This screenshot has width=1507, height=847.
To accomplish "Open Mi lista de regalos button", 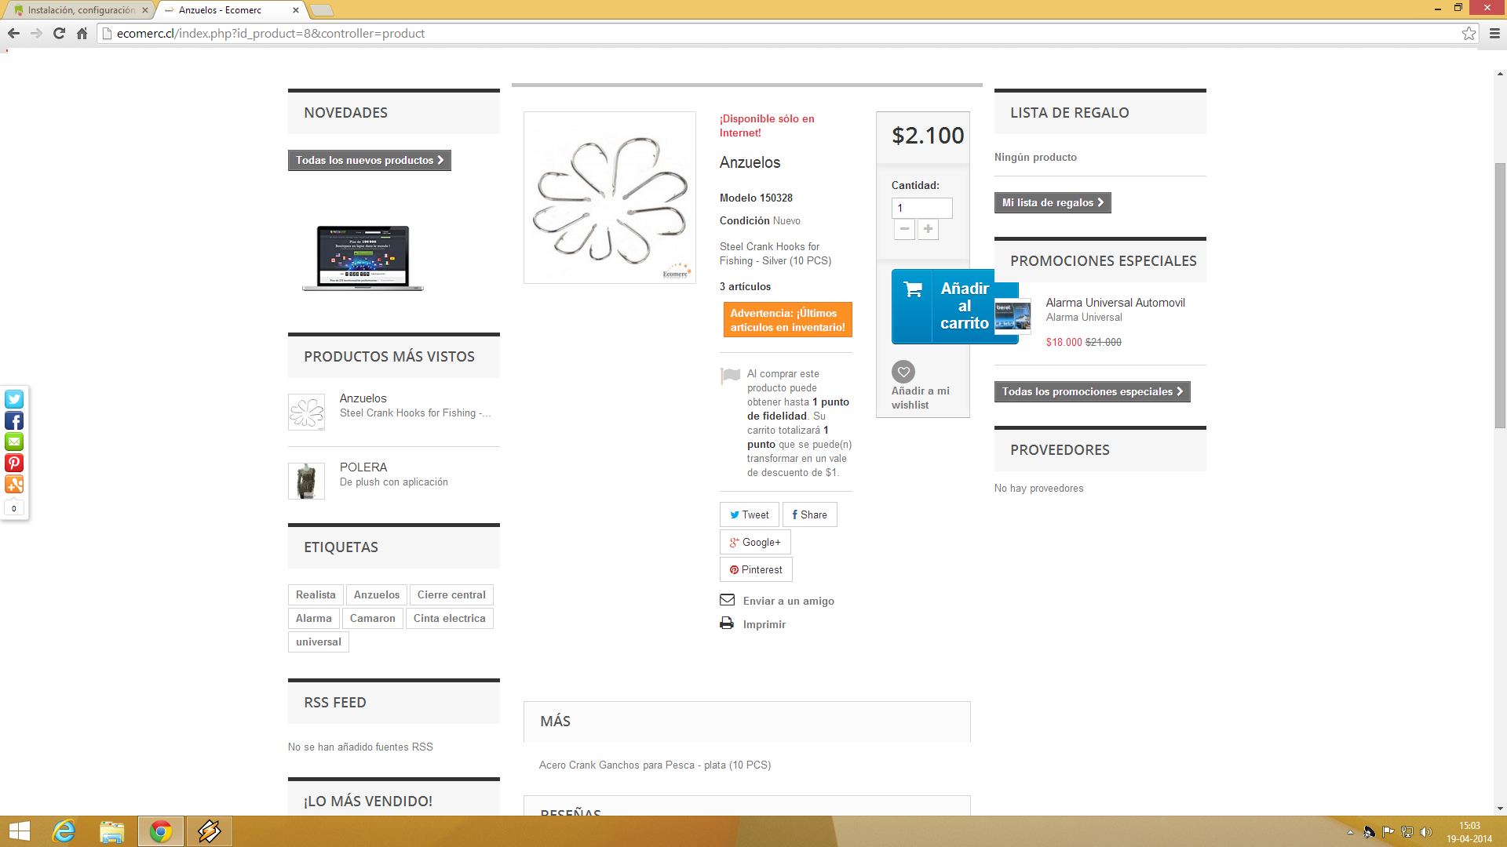I will [1052, 202].
